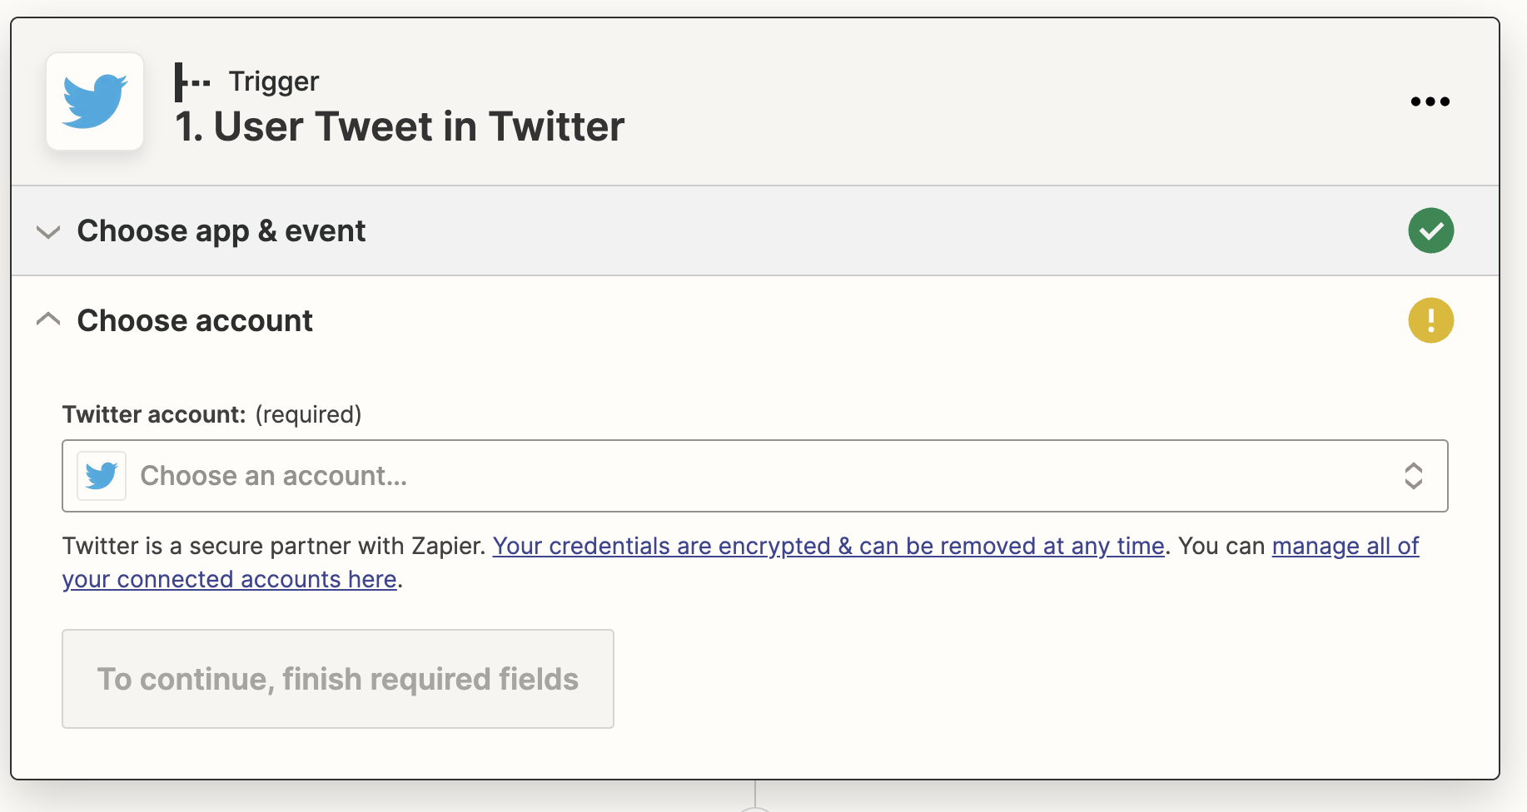Click To continue, finish required fields button

pos(338,679)
